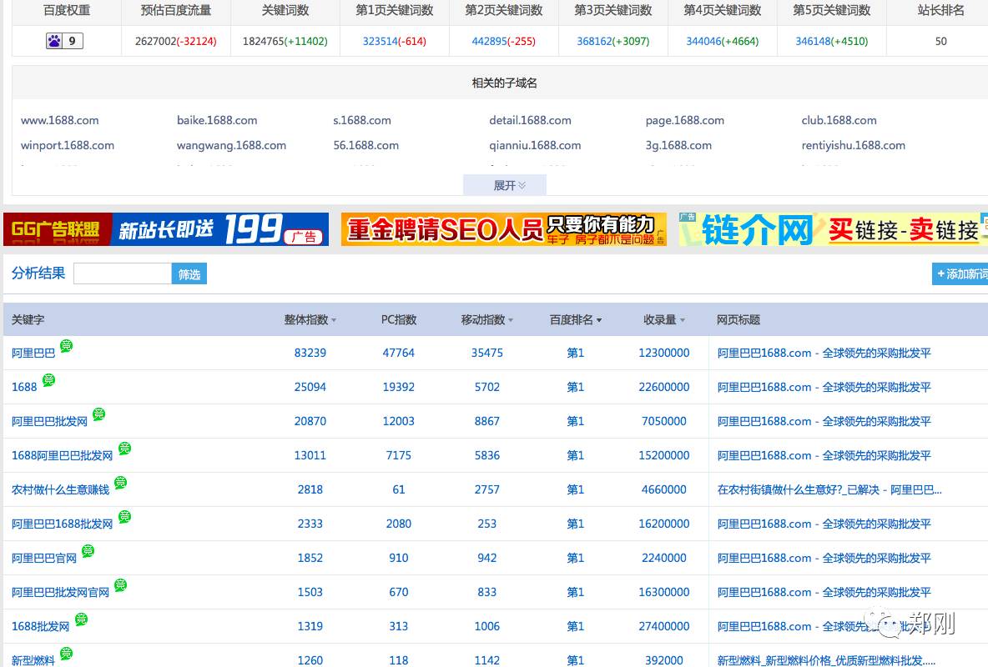Click green badge beside 阿里巴巴批发网
The width and height of the screenshot is (988, 667).
pos(99,414)
